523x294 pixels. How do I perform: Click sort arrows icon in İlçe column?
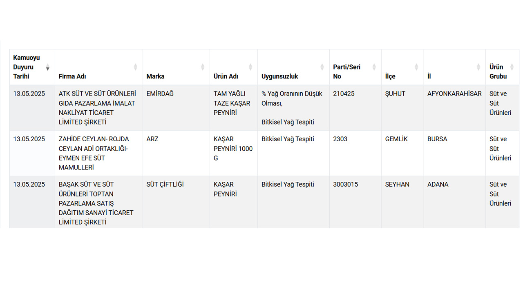tap(416, 67)
